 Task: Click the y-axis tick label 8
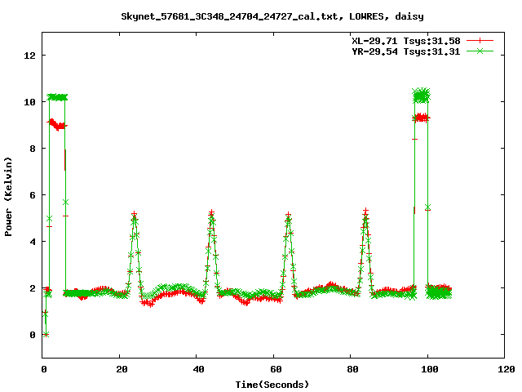click(x=33, y=149)
